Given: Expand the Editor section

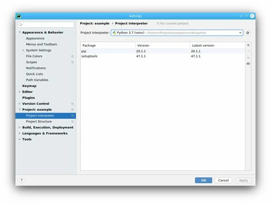Looking at the screenshot, I should coord(20,92).
